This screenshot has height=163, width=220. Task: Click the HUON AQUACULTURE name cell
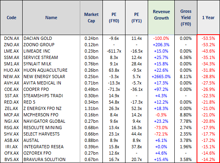click(x=45, y=70)
